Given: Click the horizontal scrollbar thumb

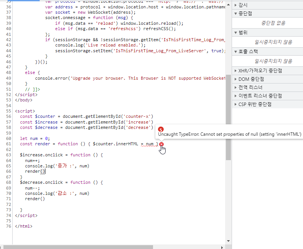Looking at the screenshot, I should click(78, 247).
